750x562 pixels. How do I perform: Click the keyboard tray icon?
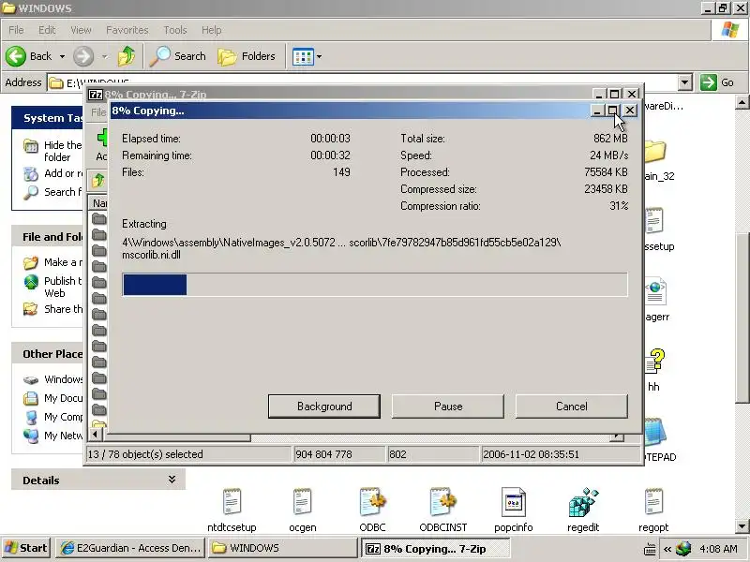tap(650, 550)
